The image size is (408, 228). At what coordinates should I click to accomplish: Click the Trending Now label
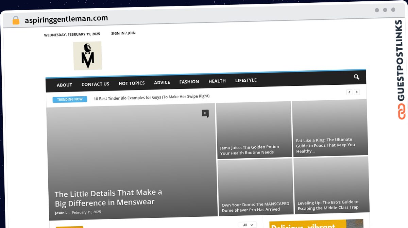click(70, 99)
